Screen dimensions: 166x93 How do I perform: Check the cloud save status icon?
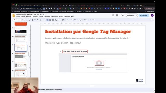tap(43, 15)
